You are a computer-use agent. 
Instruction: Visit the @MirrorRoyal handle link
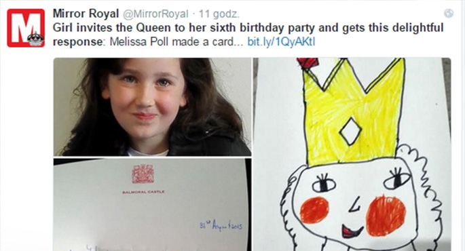[155, 14]
